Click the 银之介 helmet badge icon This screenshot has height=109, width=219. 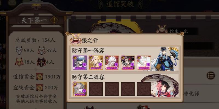[x=76, y=39]
